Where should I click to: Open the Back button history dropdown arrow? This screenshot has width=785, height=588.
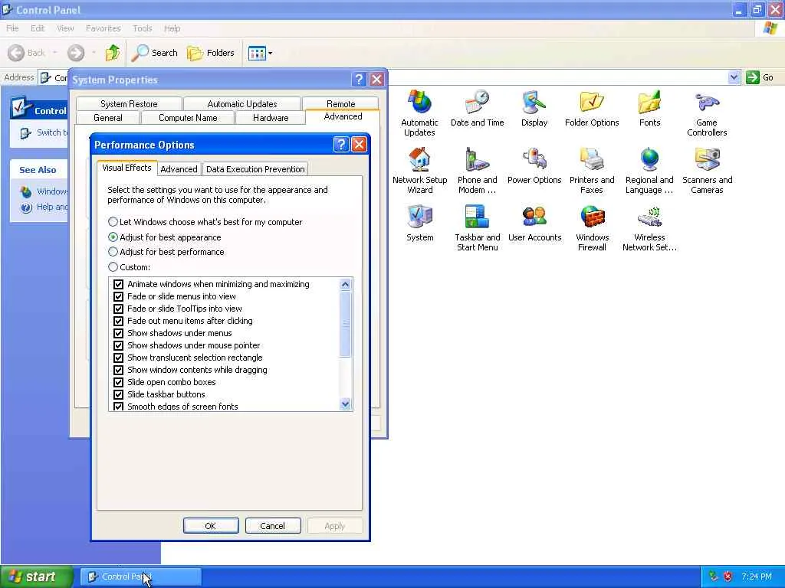point(54,53)
